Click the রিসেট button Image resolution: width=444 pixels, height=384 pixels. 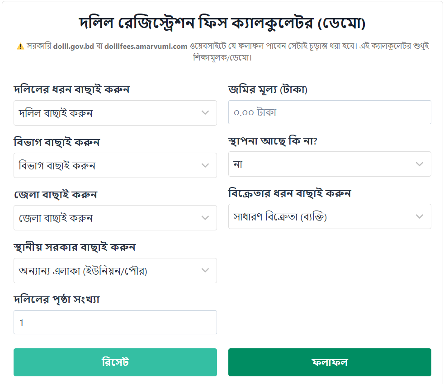coord(115,362)
